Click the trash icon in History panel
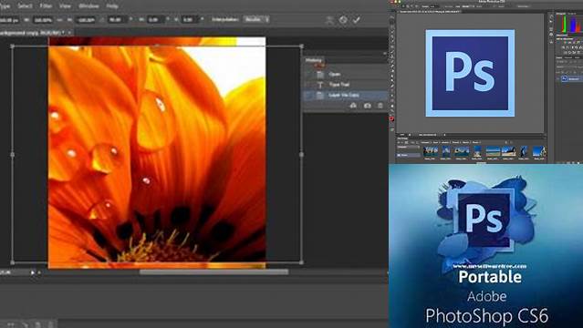Screen dimensions: 583x328 coord(380,106)
